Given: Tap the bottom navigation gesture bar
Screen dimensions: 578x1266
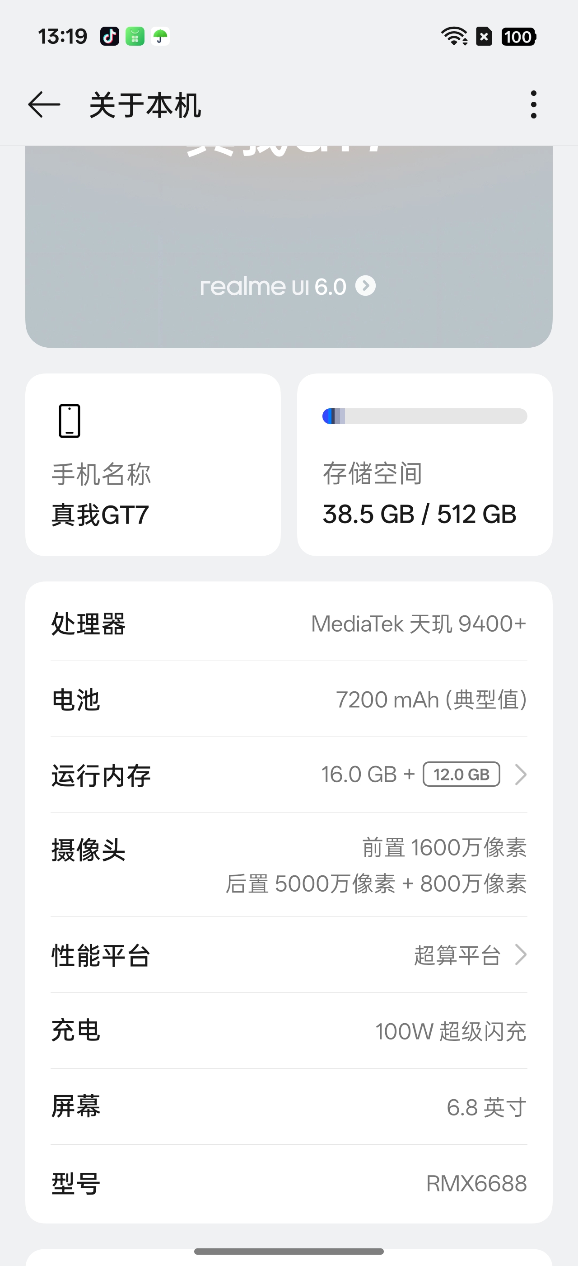Looking at the screenshot, I should (x=289, y=1251).
